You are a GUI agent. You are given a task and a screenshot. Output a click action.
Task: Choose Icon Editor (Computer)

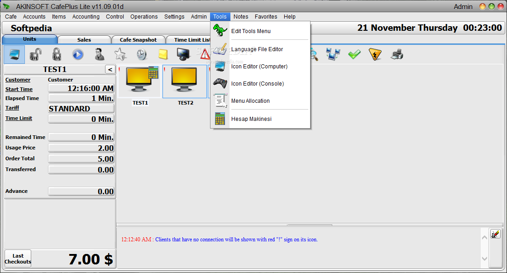click(260, 66)
